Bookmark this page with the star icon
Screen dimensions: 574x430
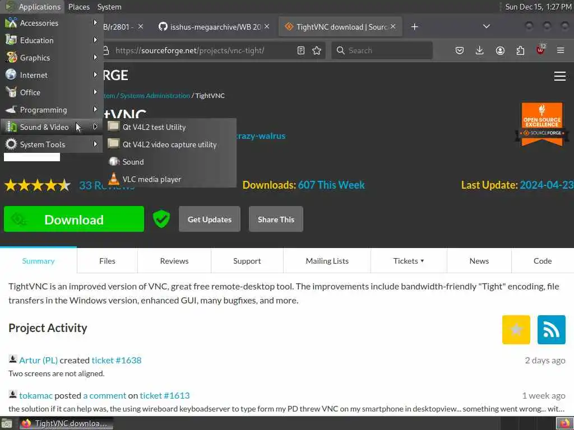[317, 50]
